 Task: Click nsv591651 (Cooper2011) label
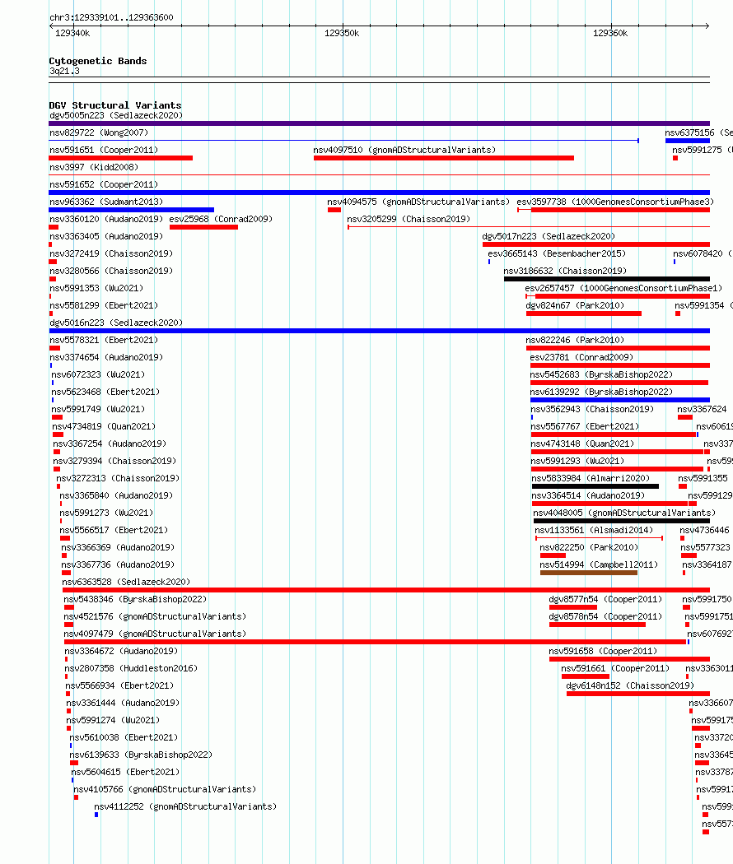(104, 150)
